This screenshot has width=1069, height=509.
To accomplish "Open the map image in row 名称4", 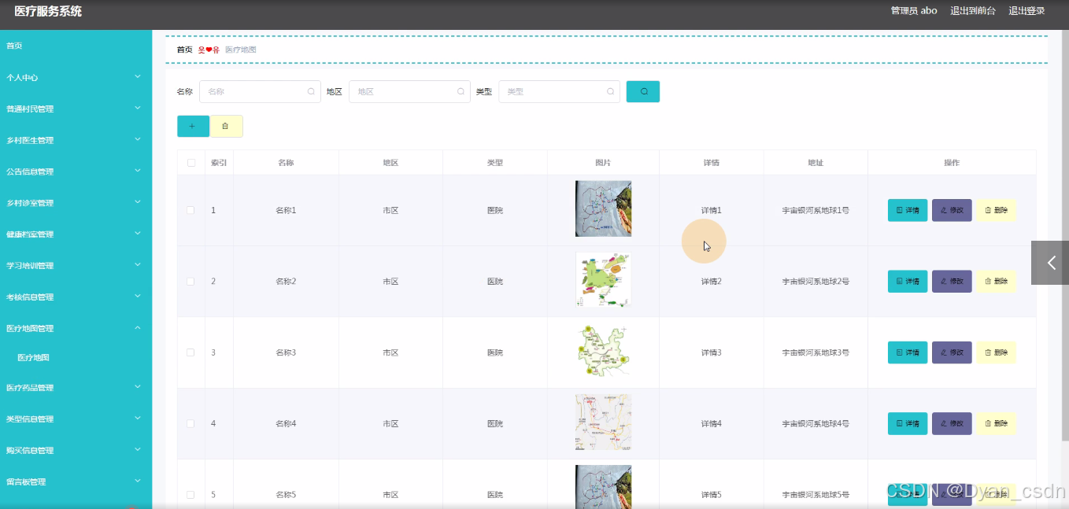I will point(603,422).
